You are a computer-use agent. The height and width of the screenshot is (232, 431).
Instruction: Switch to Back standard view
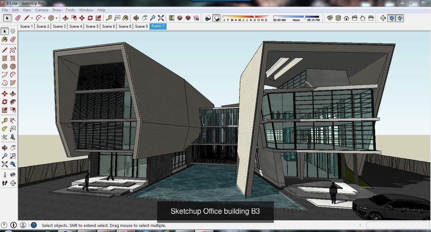click(363, 18)
